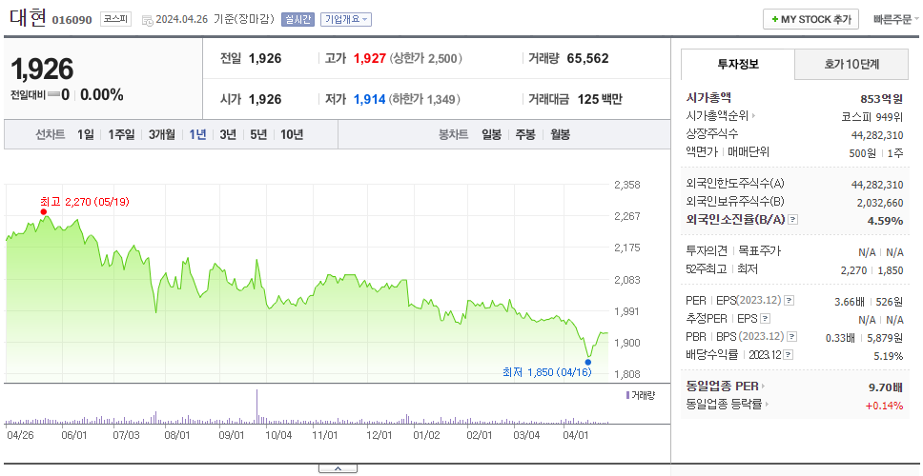Click the 외국인보유주식수 value 2,032,660

880,203
